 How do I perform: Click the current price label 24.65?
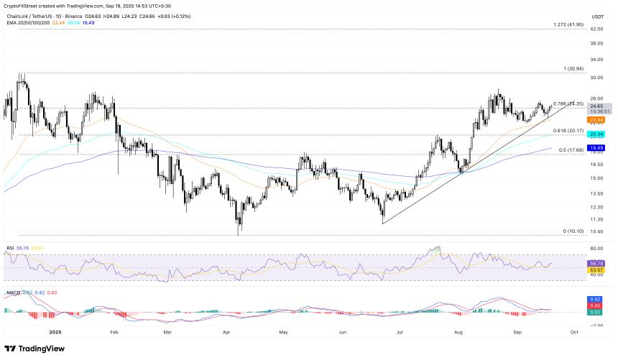596,106
